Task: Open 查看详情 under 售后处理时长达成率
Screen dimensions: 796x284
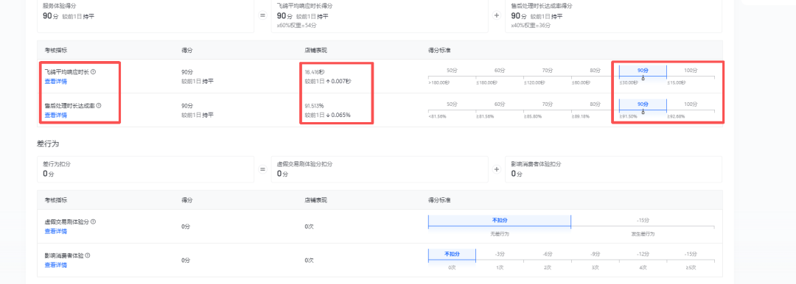Action: point(56,115)
